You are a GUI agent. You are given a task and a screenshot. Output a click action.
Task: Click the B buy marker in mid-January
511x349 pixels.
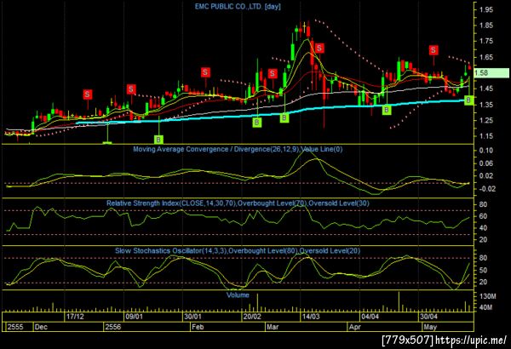[x=158, y=140]
